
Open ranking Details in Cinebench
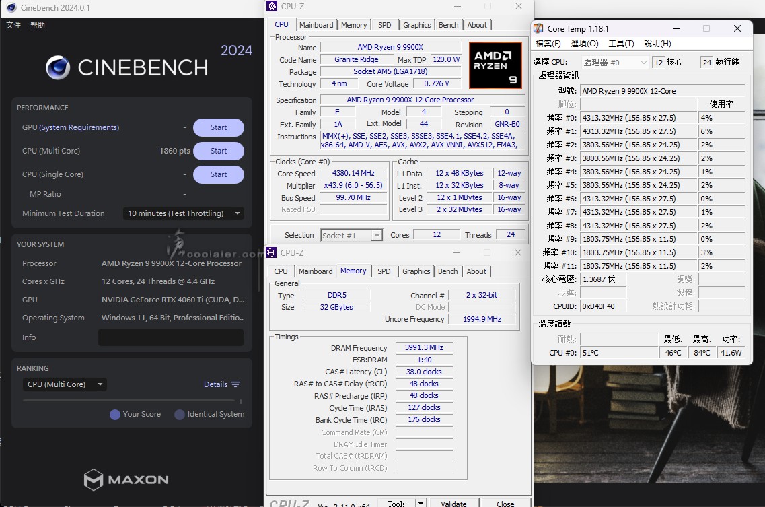tap(216, 384)
